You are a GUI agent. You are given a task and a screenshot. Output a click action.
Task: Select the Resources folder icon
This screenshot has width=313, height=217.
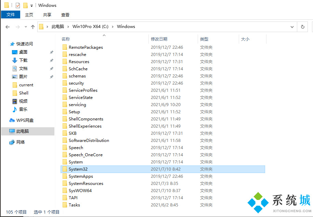point(64,61)
